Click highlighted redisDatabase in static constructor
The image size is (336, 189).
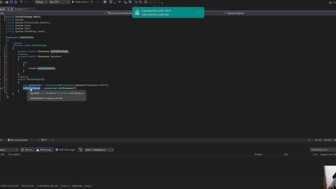coord(31,88)
